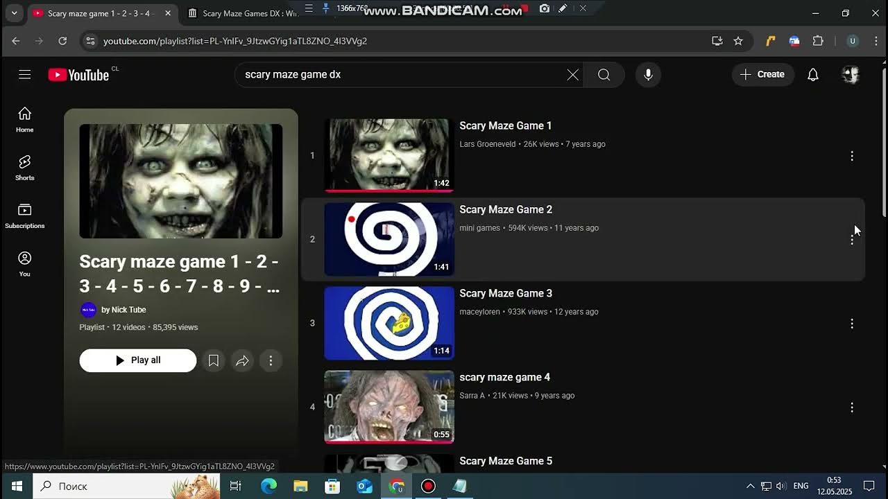Open more actions for the playlist

point(271,360)
